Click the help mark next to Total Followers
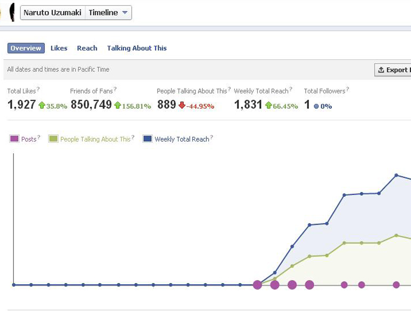The width and height of the screenshot is (411, 311). (x=347, y=89)
